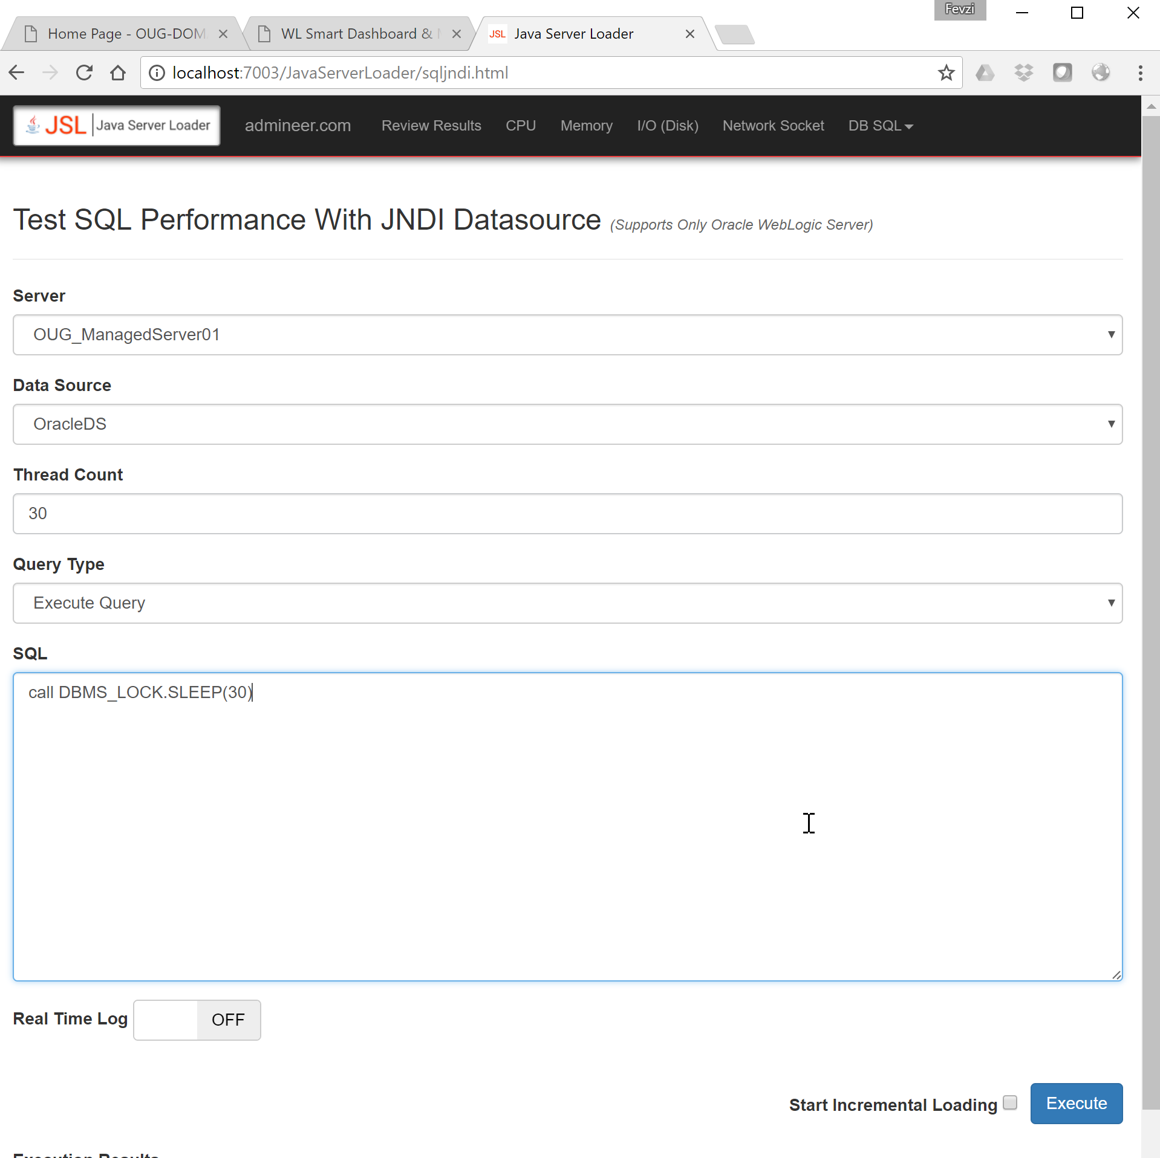
Task: Click the Fevzi profile button
Action: tap(960, 10)
